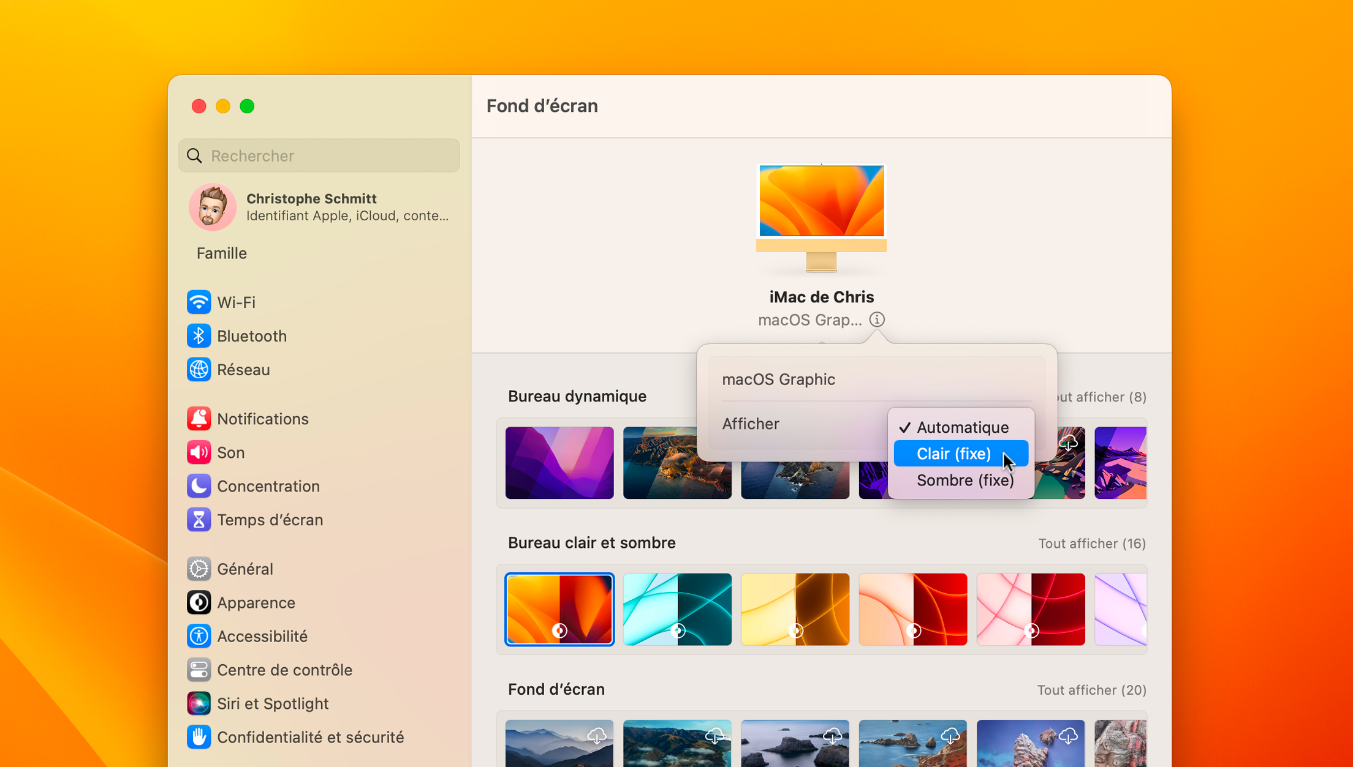Choose Automatique display option
Viewport: 1353px width, 767px height.
[961, 427]
